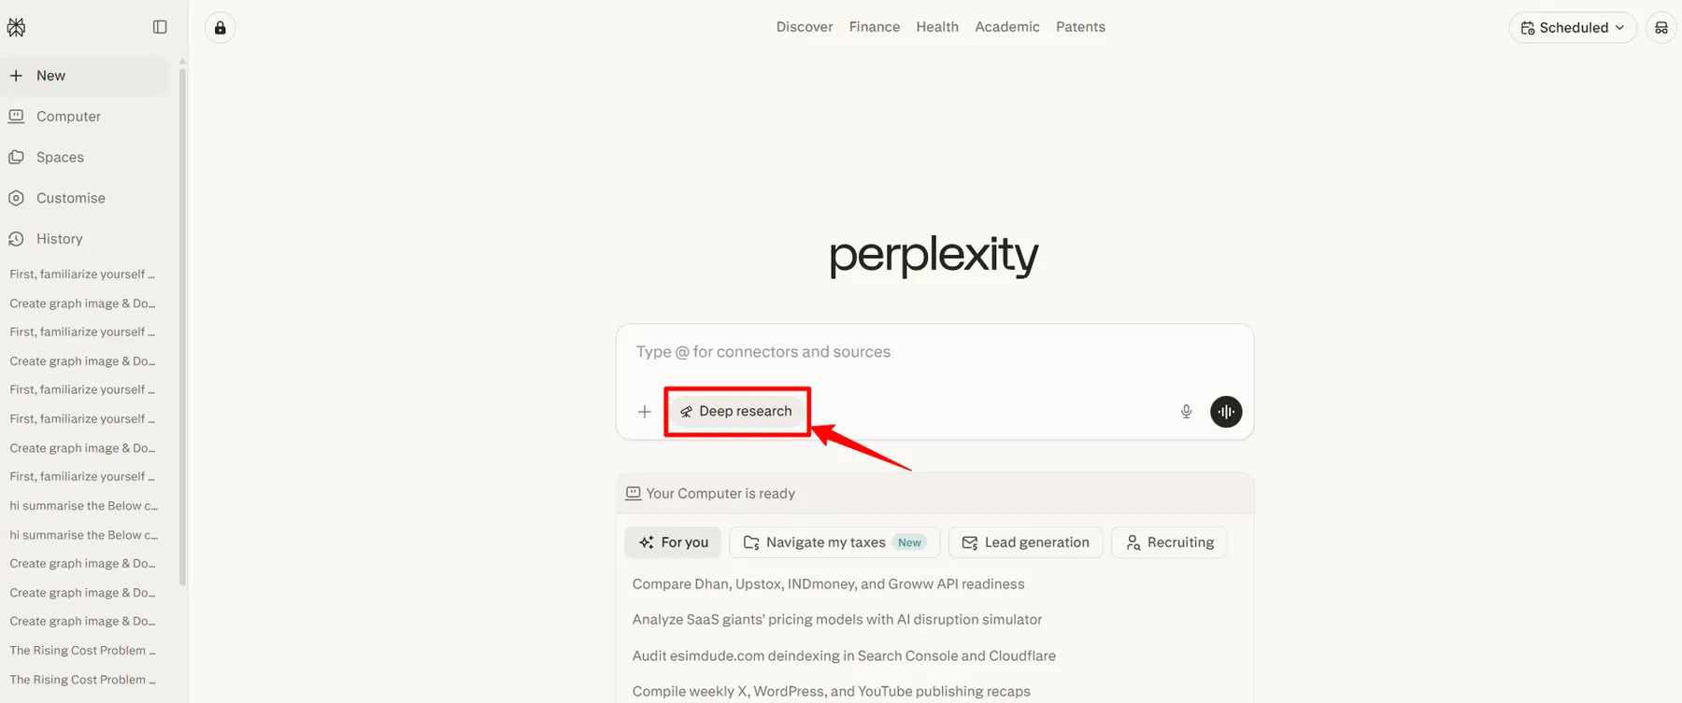Open the Academic section

1006,26
